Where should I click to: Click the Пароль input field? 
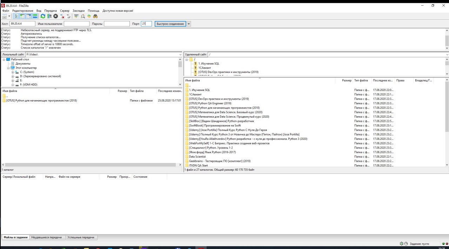pyautogui.click(x=117, y=24)
